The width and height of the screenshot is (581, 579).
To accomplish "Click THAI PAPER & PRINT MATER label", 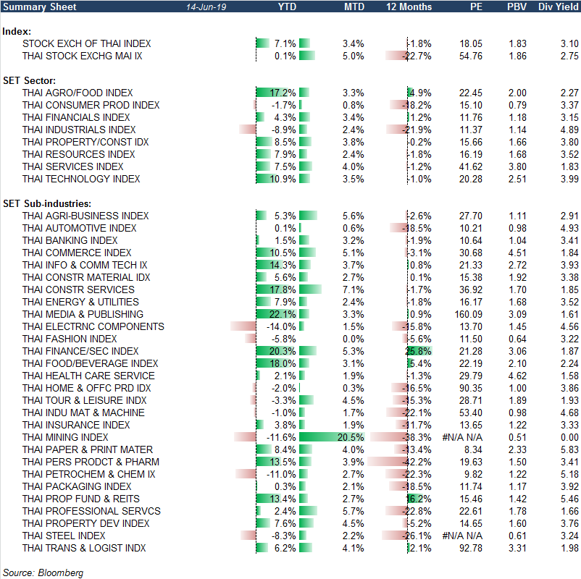I will pos(87,449).
